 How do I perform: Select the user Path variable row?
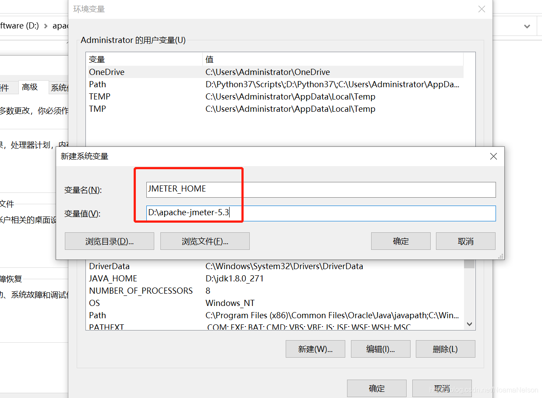[x=275, y=84]
